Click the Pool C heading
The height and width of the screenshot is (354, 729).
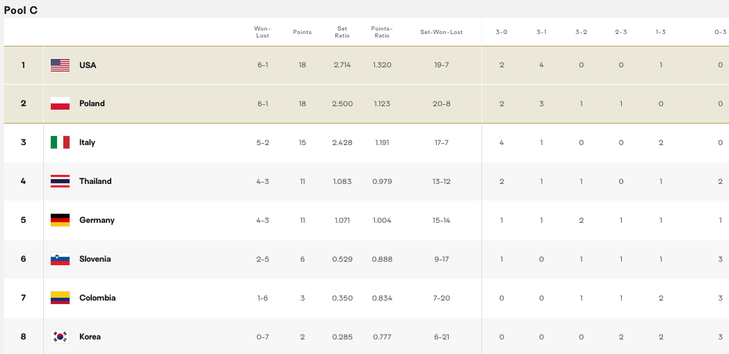pos(21,10)
